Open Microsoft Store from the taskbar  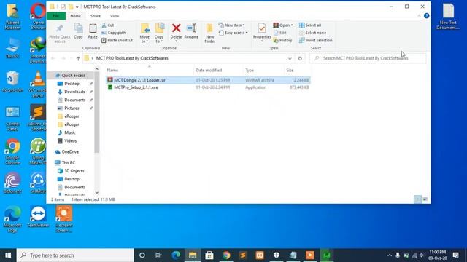click(x=209, y=255)
